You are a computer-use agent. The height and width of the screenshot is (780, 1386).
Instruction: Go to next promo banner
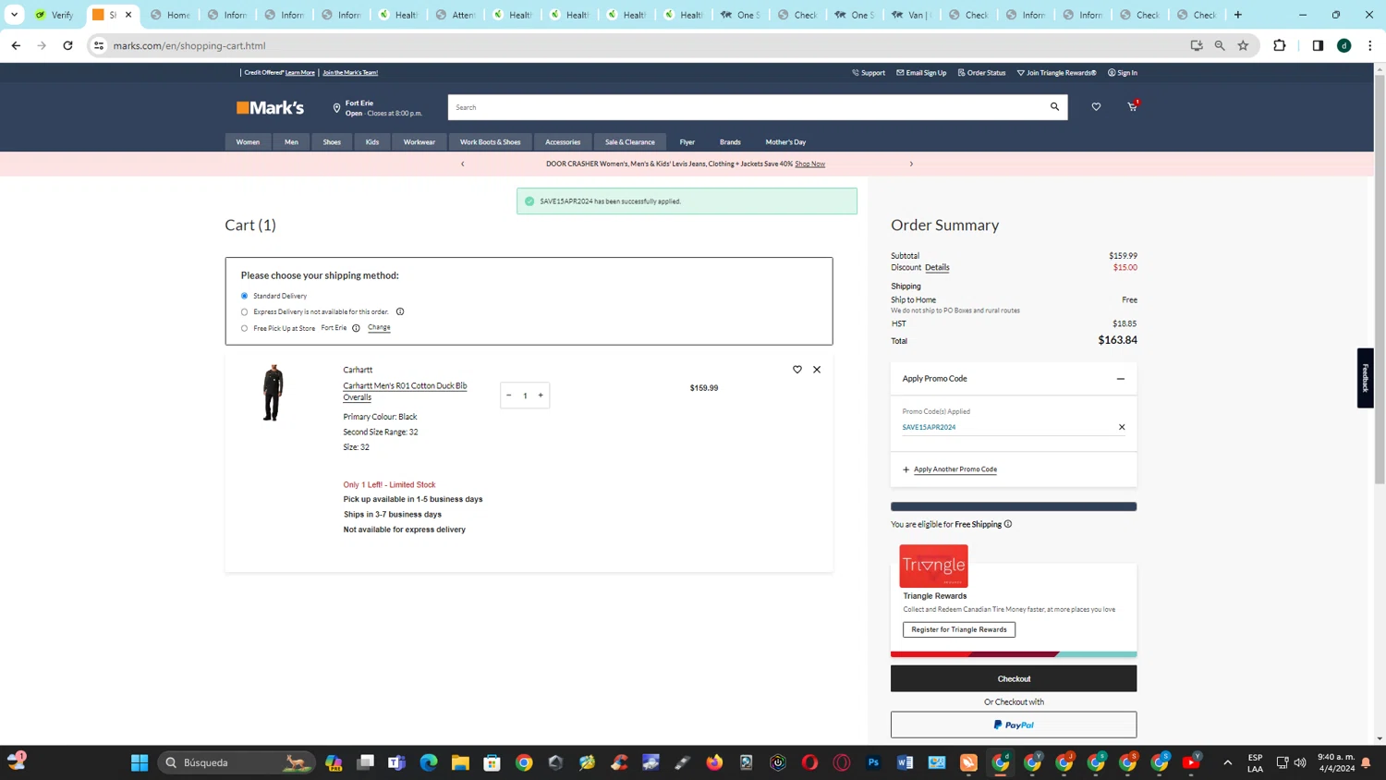[x=911, y=164]
